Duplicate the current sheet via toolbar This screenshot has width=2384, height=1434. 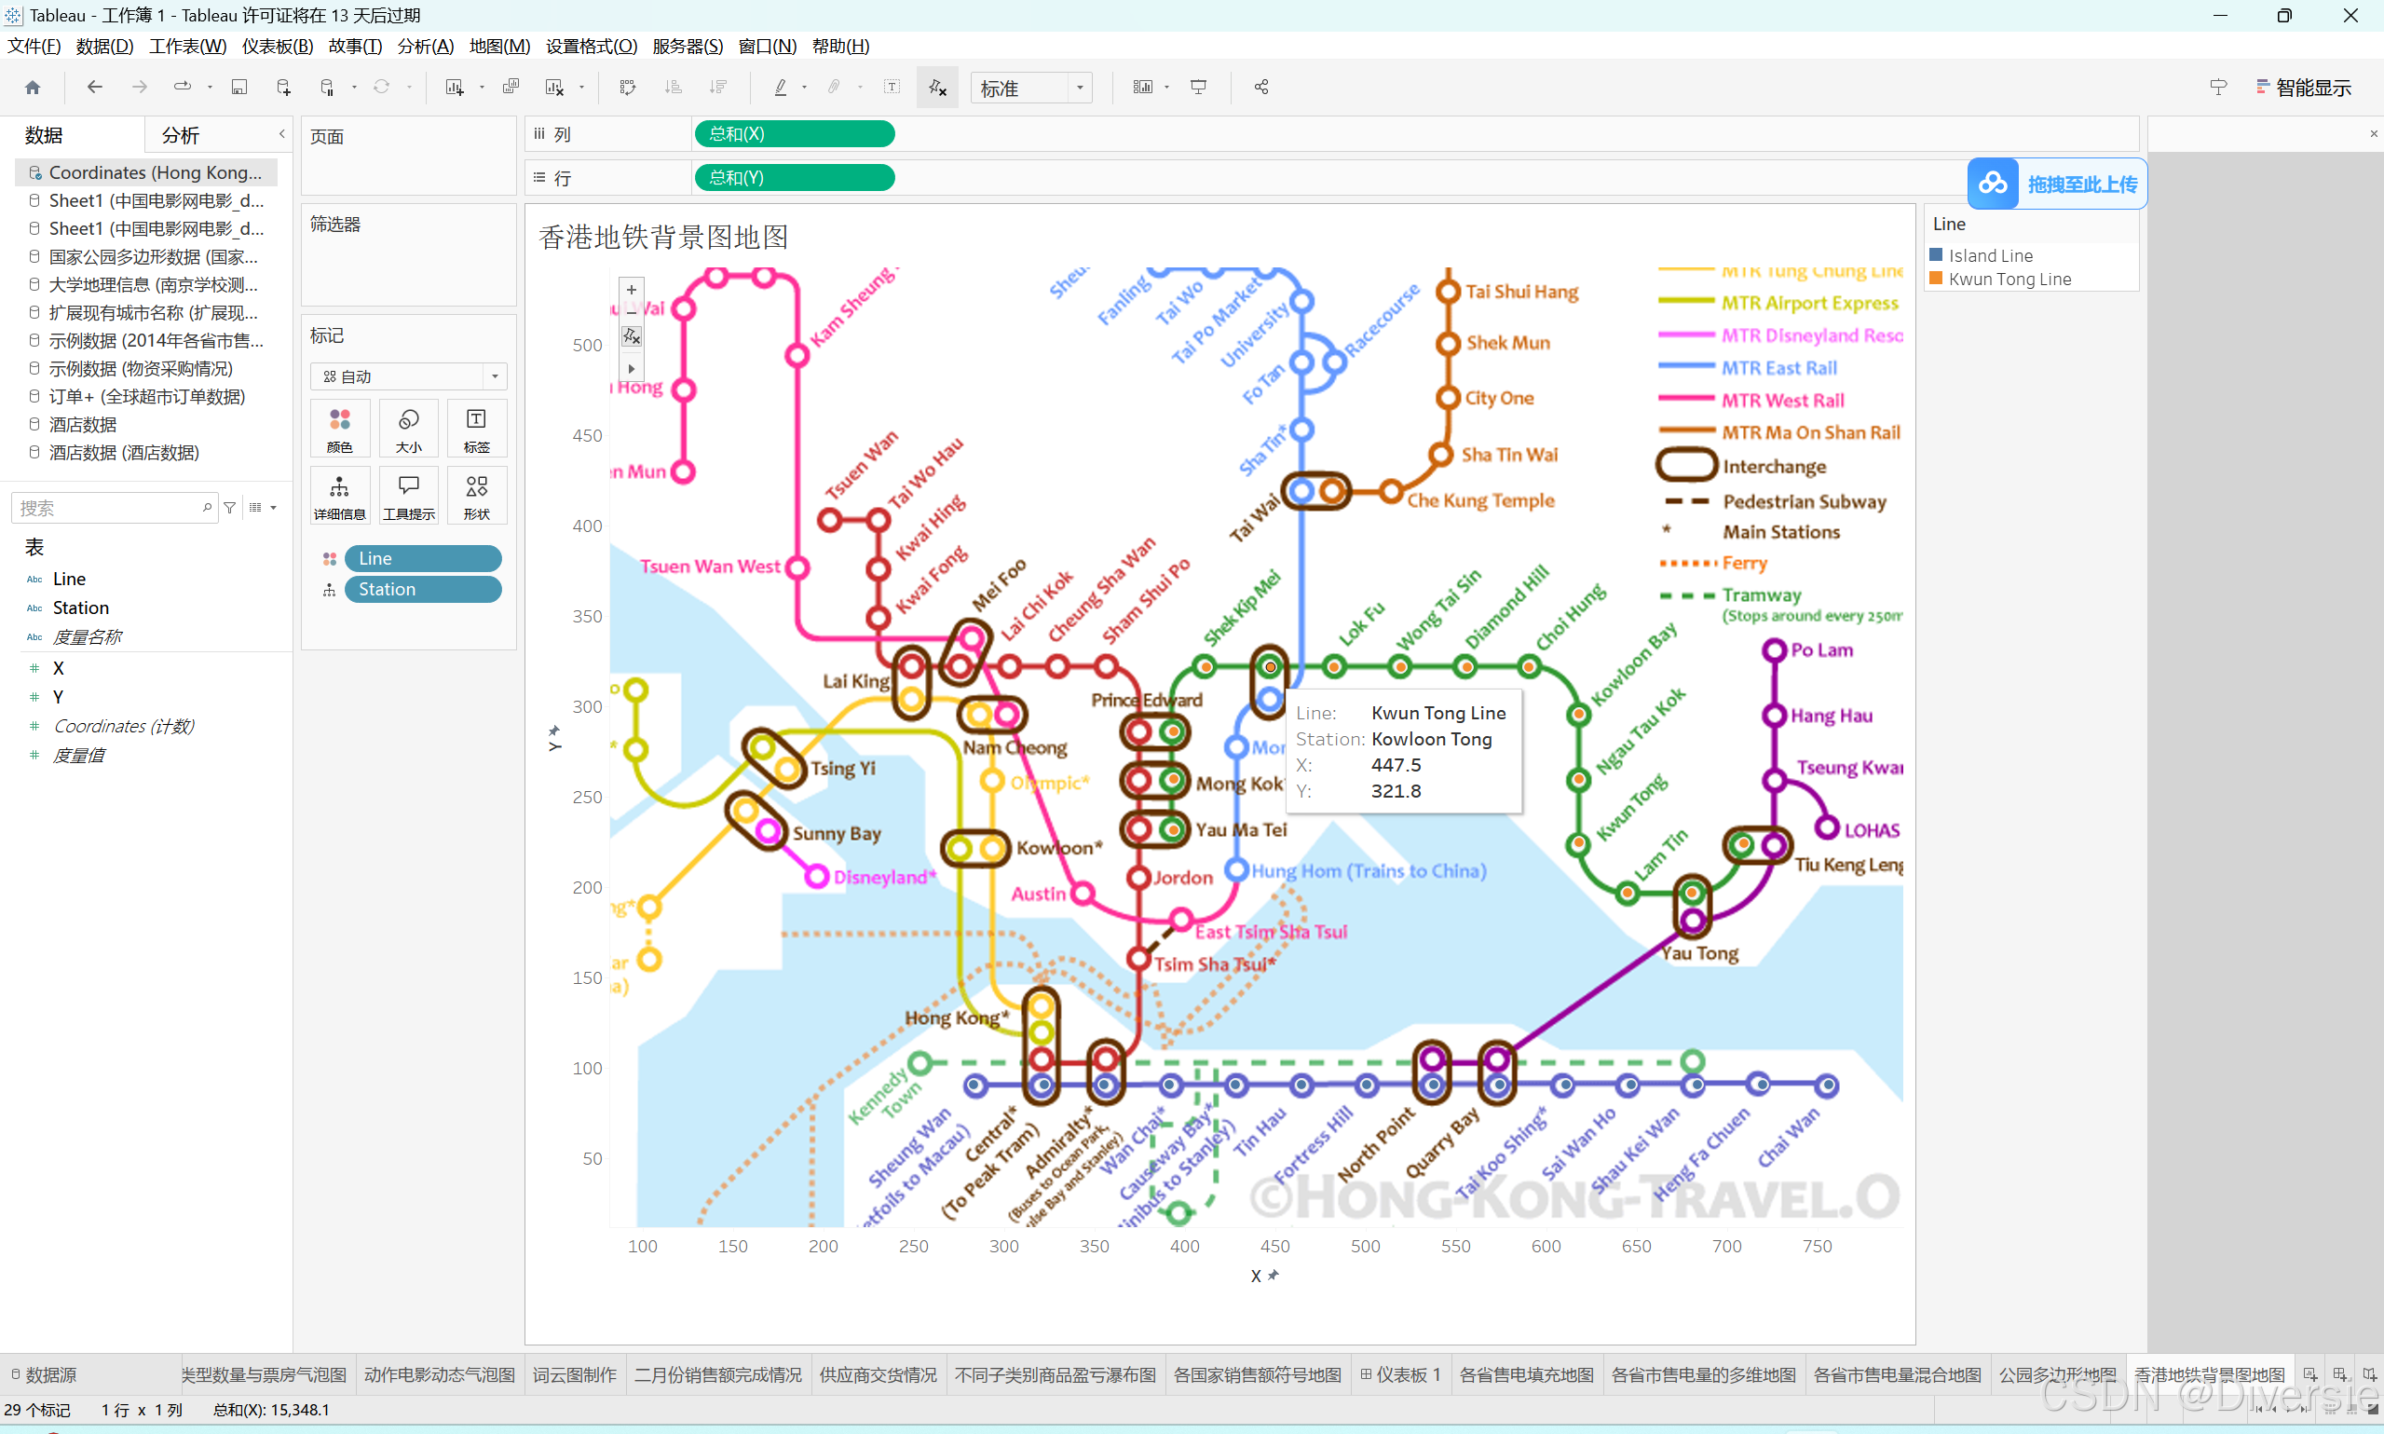tap(511, 87)
